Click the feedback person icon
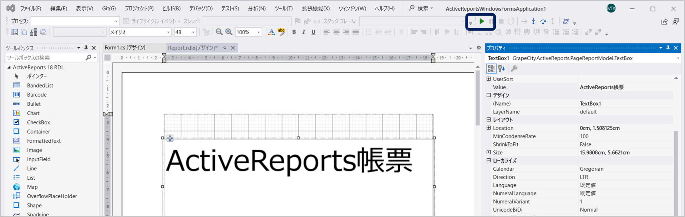The width and height of the screenshot is (685, 217). (x=676, y=22)
